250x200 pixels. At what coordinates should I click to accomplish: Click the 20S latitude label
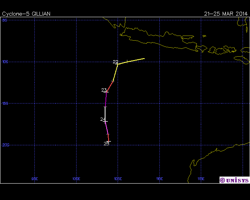click(x=5, y=145)
